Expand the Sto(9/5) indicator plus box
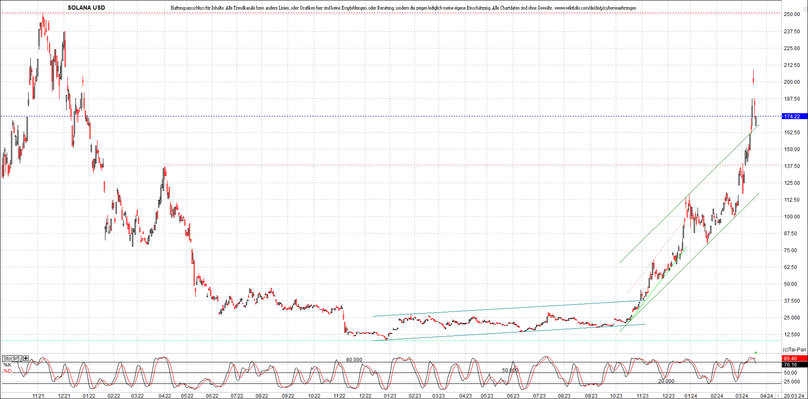Viewport: 808px width, 399px height. (26, 359)
